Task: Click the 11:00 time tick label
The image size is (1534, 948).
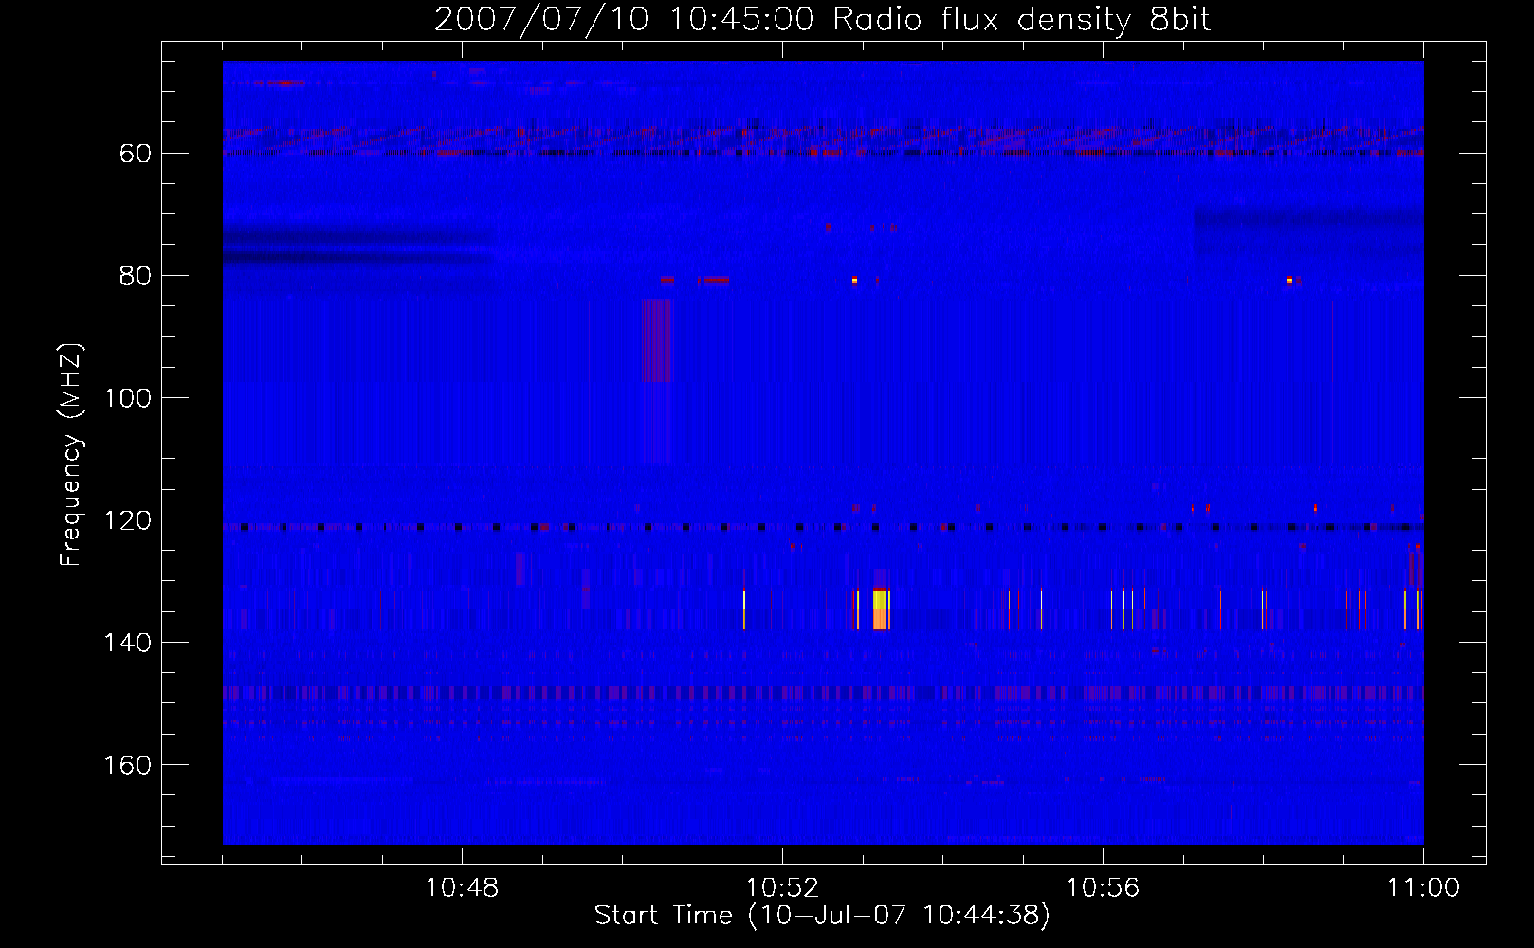Action: pos(1423,888)
